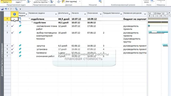Click the pin icon for 'выбор поставщика' row
The width and height of the screenshot is (171, 96).
tap(20, 33)
